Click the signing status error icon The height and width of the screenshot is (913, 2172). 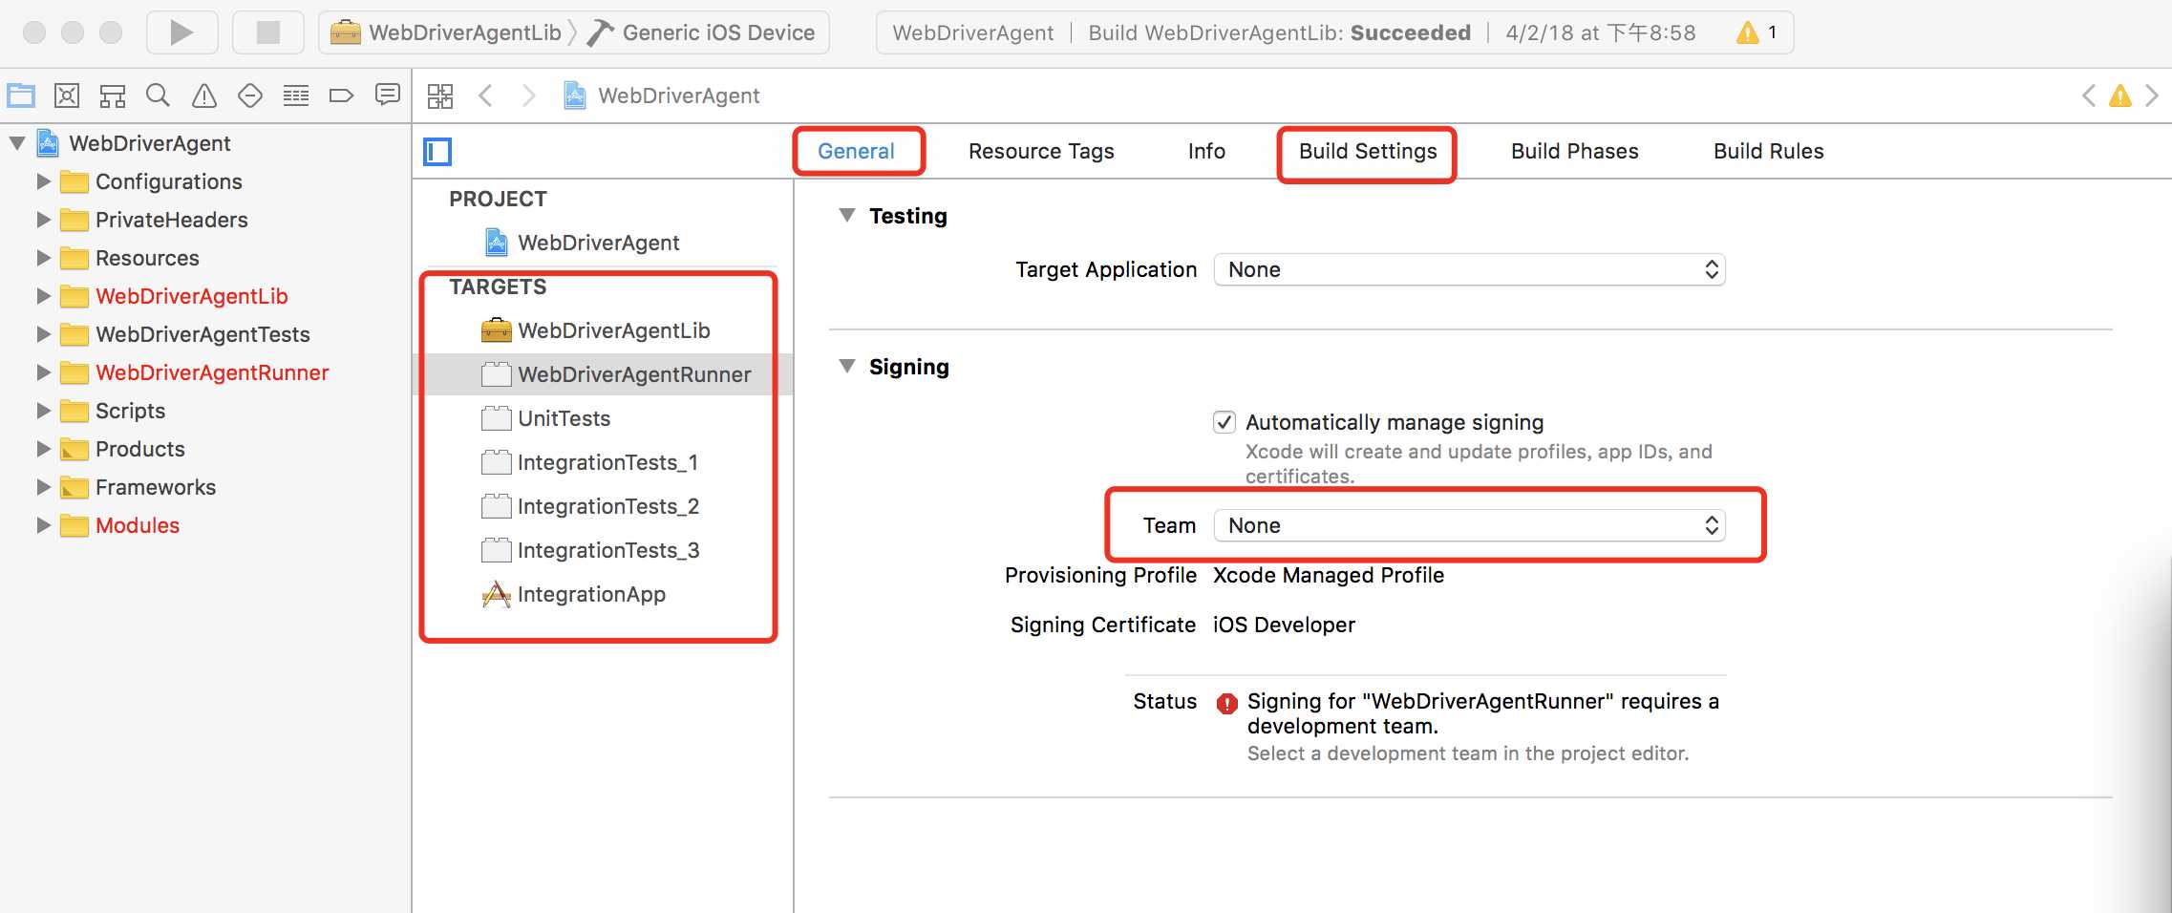tap(1227, 704)
